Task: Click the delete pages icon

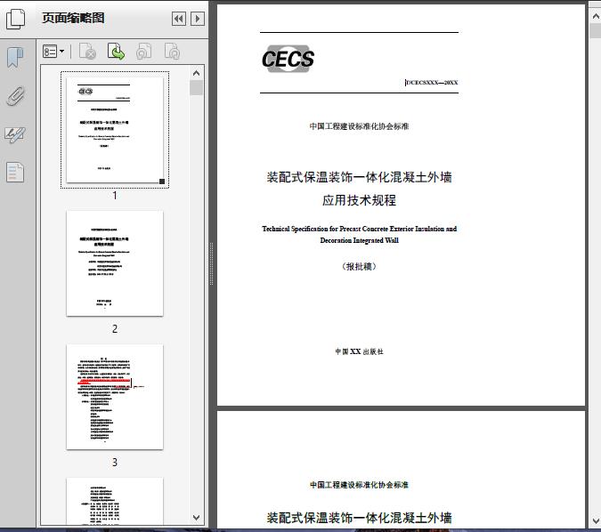Action: pyautogui.click(x=87, y=52)
